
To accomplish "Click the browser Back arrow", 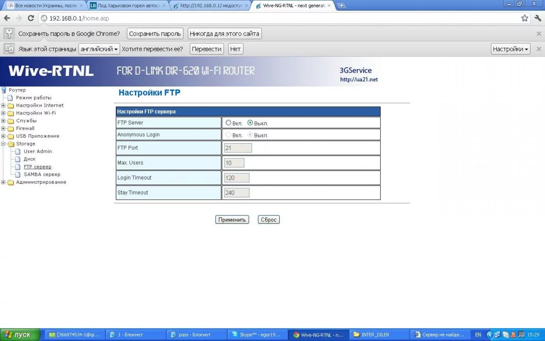I will [x=7, y=18].
